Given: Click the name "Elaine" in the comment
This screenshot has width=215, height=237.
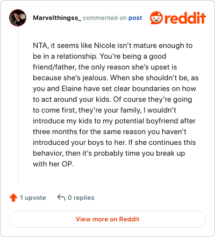Looking at the screenshot, I should [x=71, y=88].
